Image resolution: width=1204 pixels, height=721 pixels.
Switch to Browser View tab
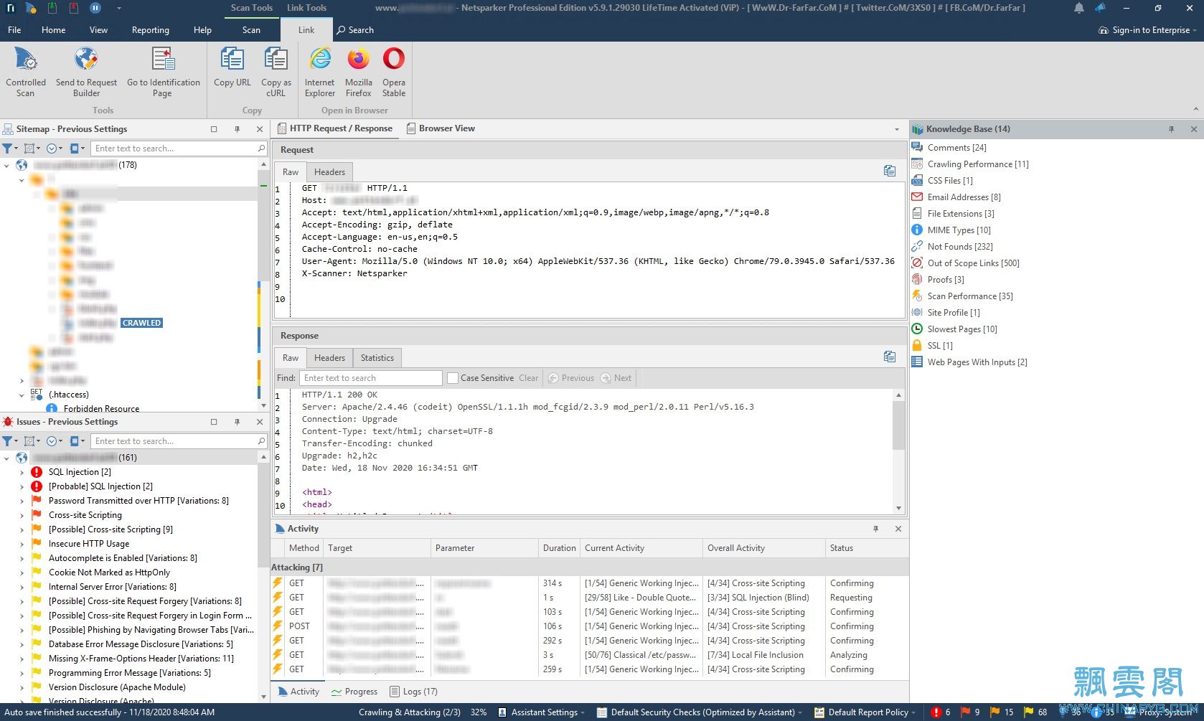pos(441,128)
